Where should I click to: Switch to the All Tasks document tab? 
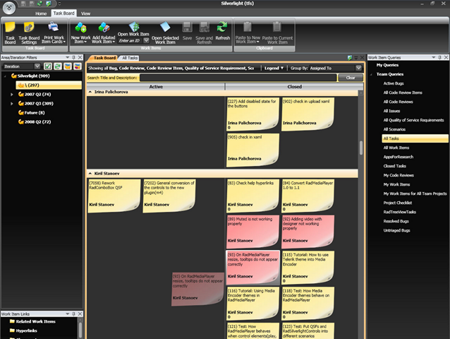point(130,58)
